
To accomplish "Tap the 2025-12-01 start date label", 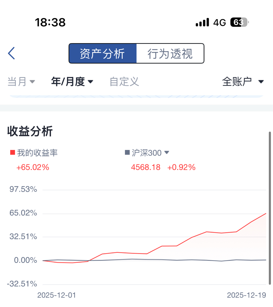I will pos(57,295).
